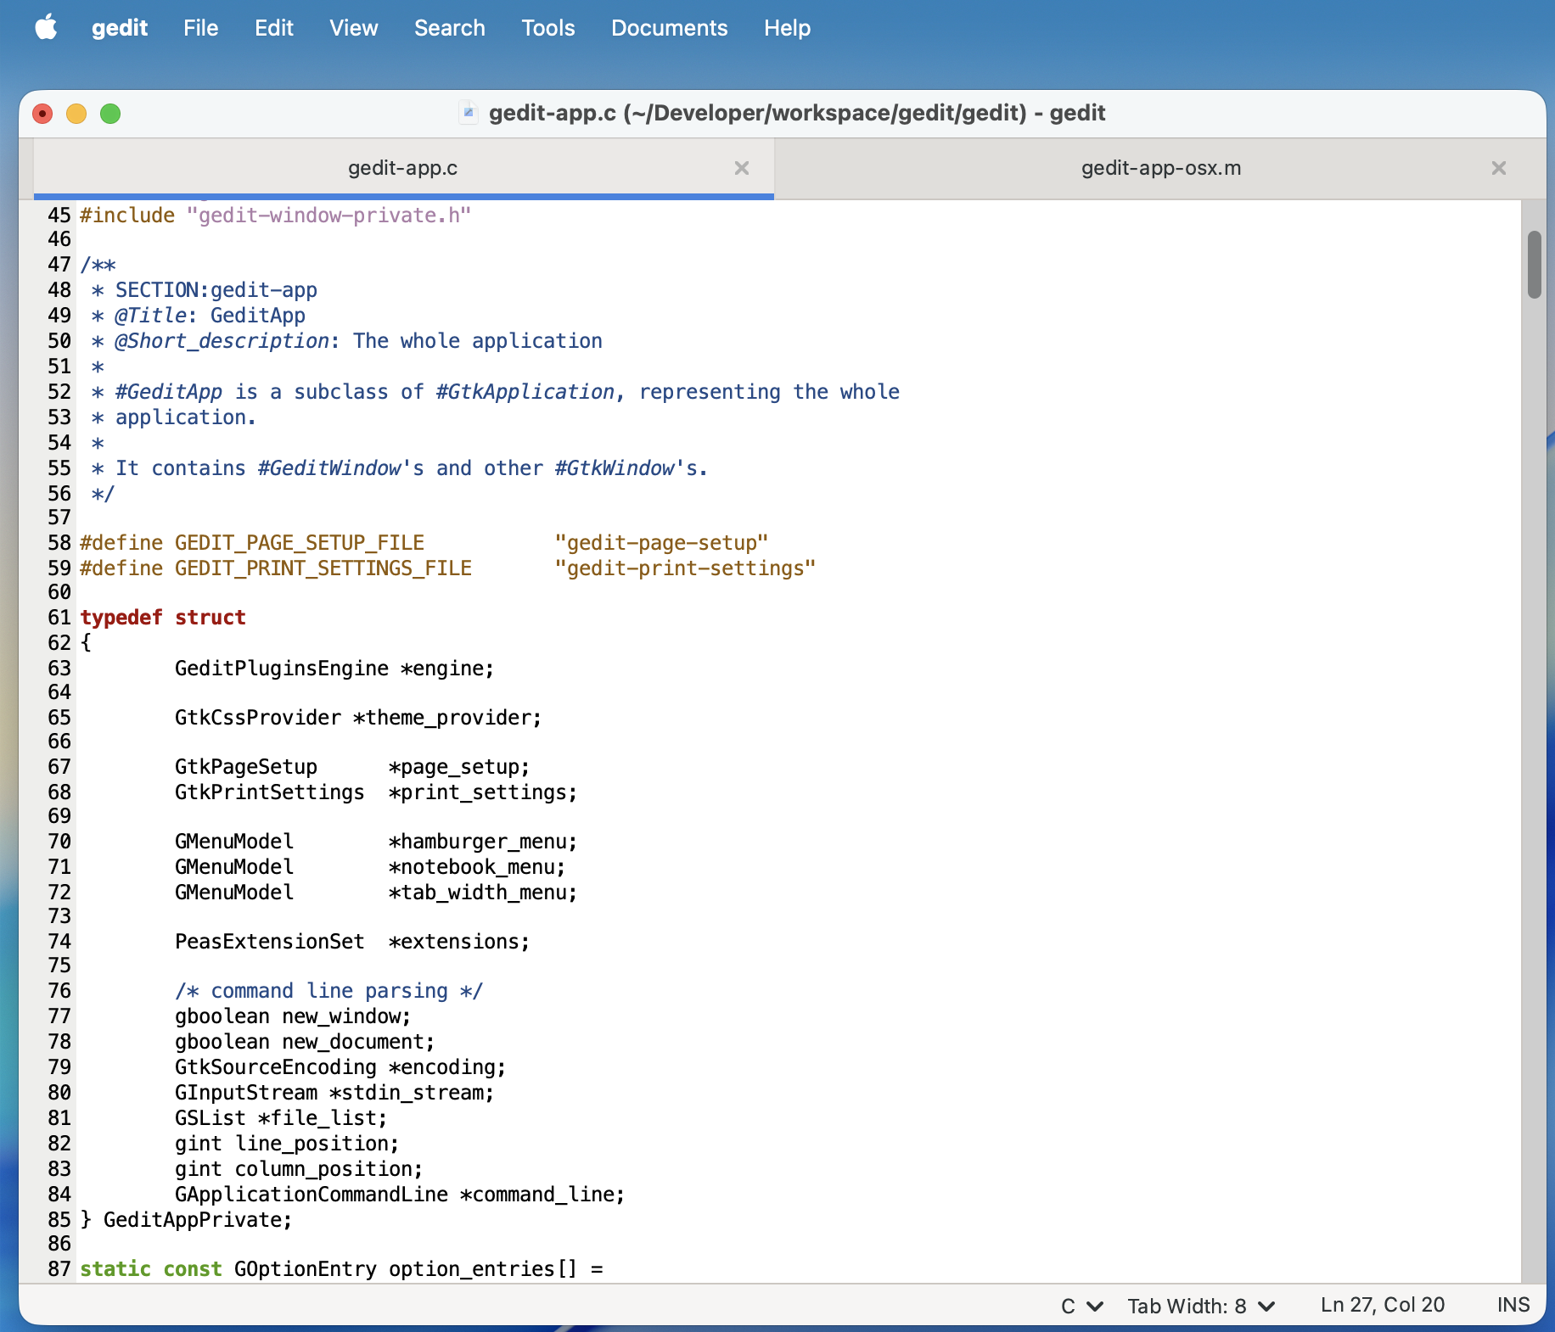Open the File menu

(x=201, y=28)
